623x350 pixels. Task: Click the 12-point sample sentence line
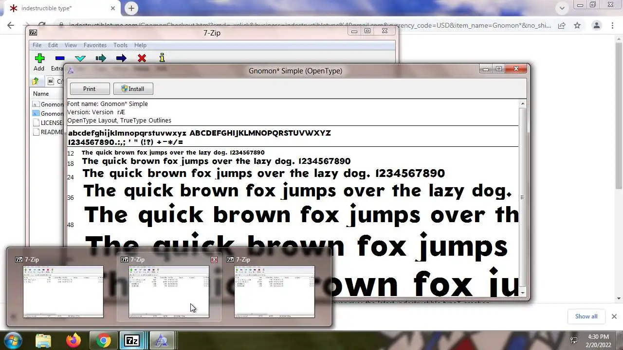(x=173, y=153)
